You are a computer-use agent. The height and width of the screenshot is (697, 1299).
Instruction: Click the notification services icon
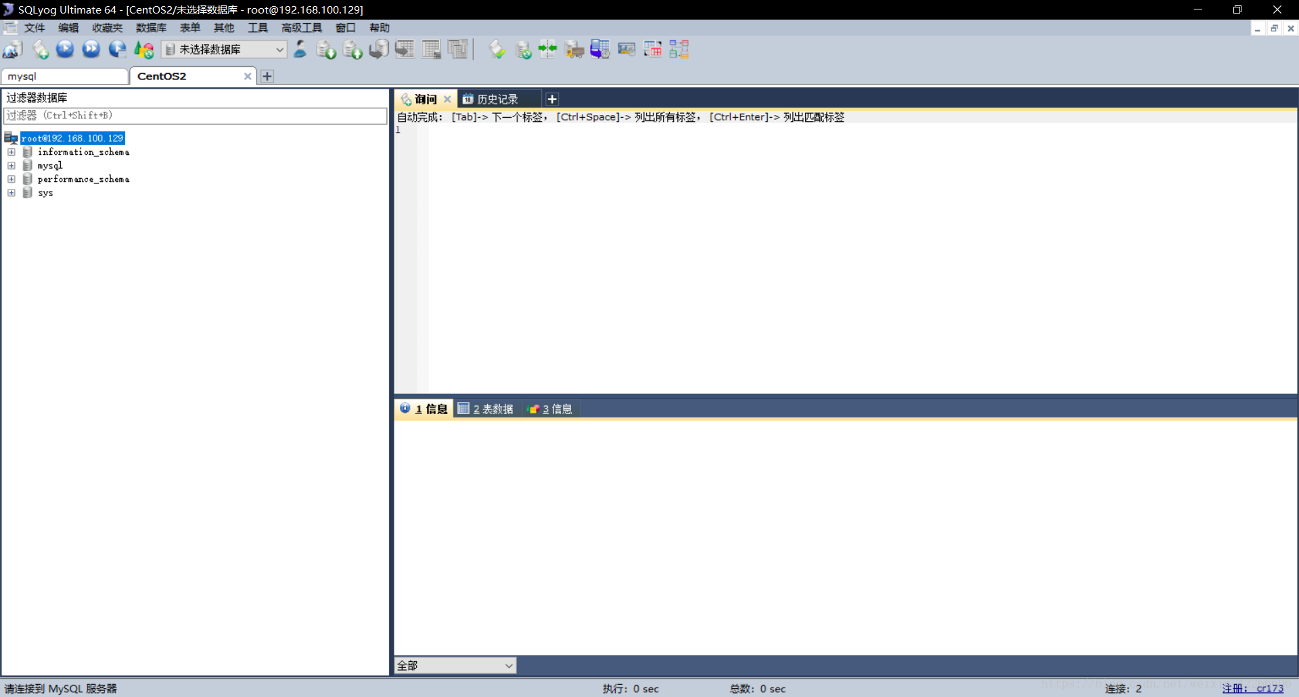click(x=626, y=49)
